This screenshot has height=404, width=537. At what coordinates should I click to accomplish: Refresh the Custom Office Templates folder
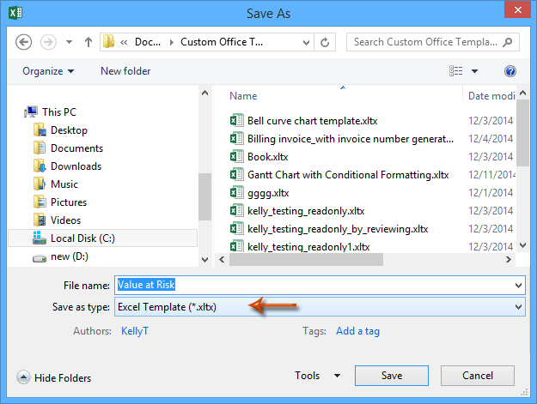point(325,42)
